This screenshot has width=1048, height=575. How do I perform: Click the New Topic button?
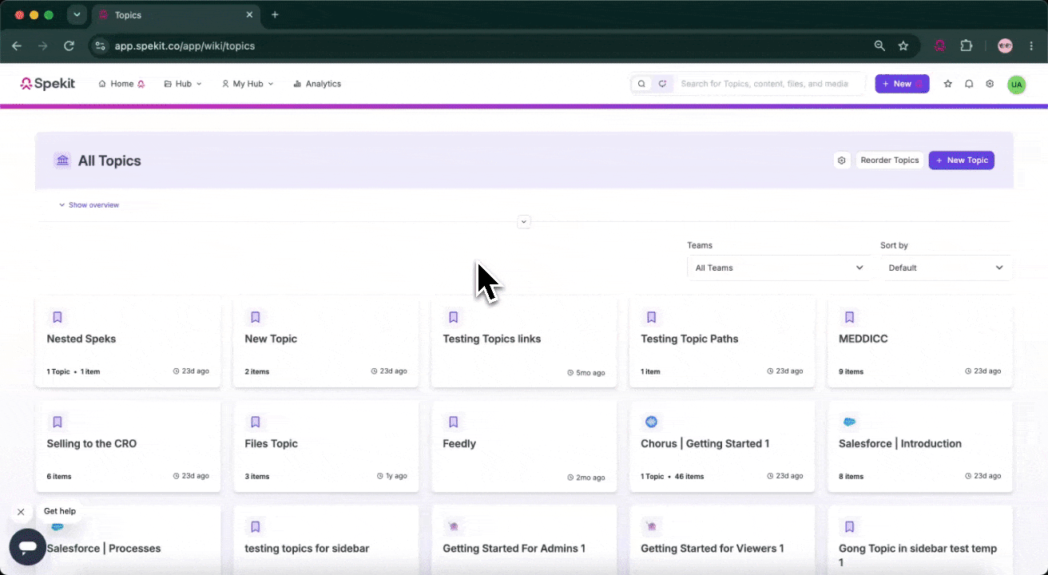tap(961, 161)
